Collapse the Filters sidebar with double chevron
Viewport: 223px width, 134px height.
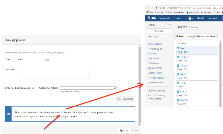tap(170, 25)
